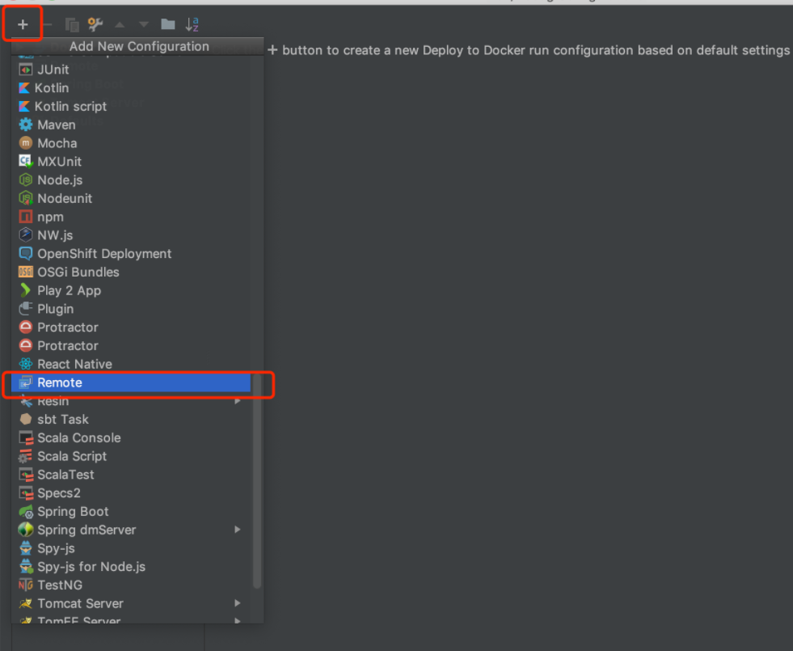The image size is (793, 651).
Task: Expand the TomEE Server submenu arrow
Action: (237, 620)
